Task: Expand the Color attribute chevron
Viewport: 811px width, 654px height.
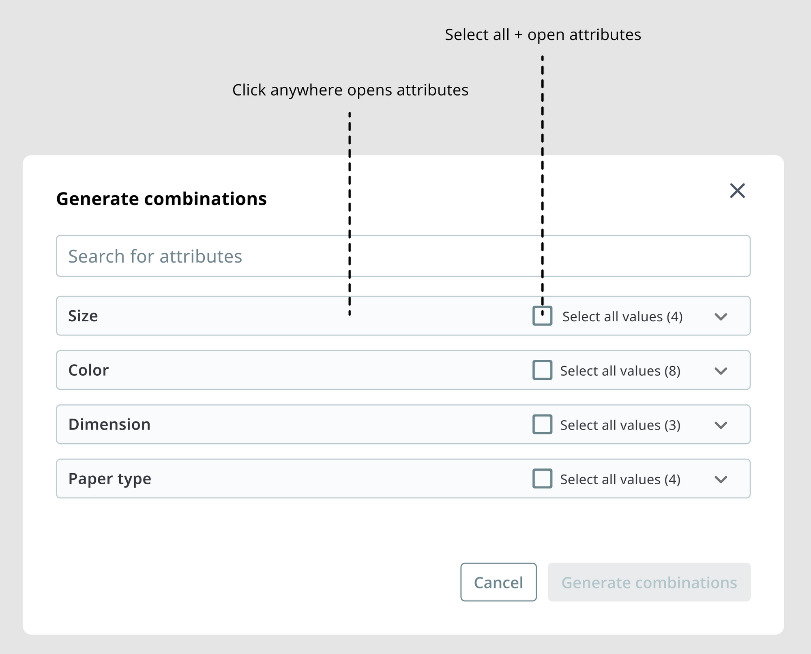Action: (x=721, y=370)
